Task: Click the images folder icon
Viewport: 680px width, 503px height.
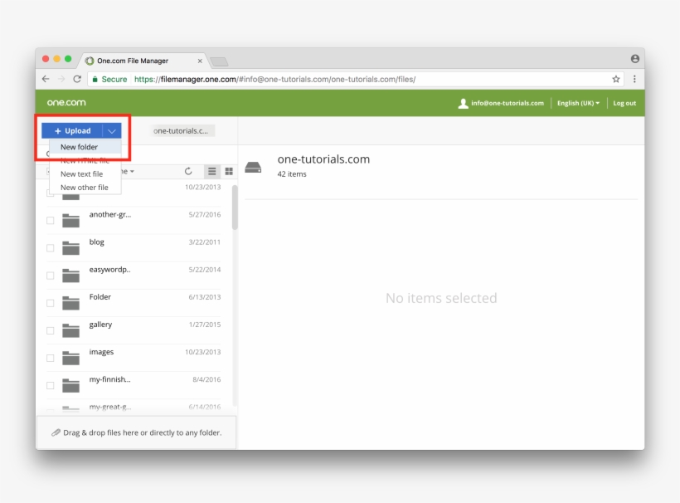Action: 70,358
